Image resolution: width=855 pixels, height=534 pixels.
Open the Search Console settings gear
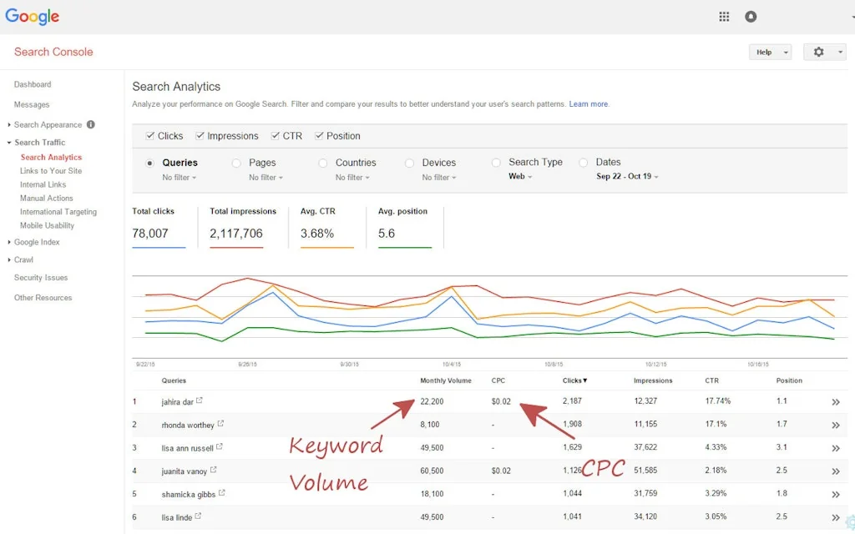[818, 52]
